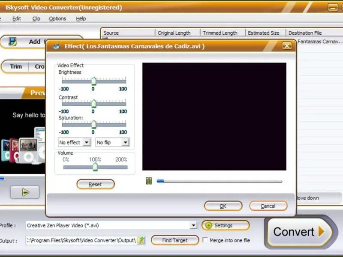Screen dimensions: 343x257
Task: Click the Estimated Size column header
Action: pyautogui.click(x=265, y=33)
